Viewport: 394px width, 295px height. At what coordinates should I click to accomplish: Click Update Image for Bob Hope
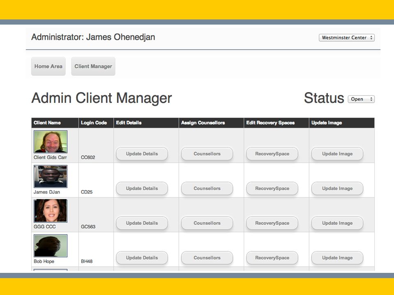(x=337, y=258)
